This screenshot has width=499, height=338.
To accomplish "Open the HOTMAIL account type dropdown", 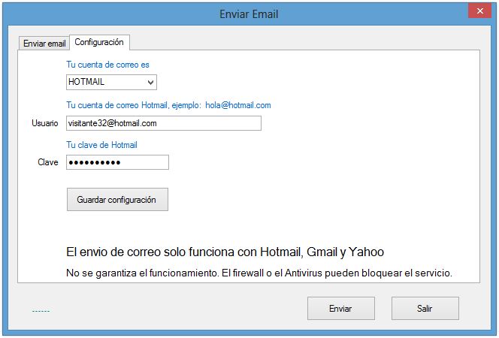I will pos(111,82).
